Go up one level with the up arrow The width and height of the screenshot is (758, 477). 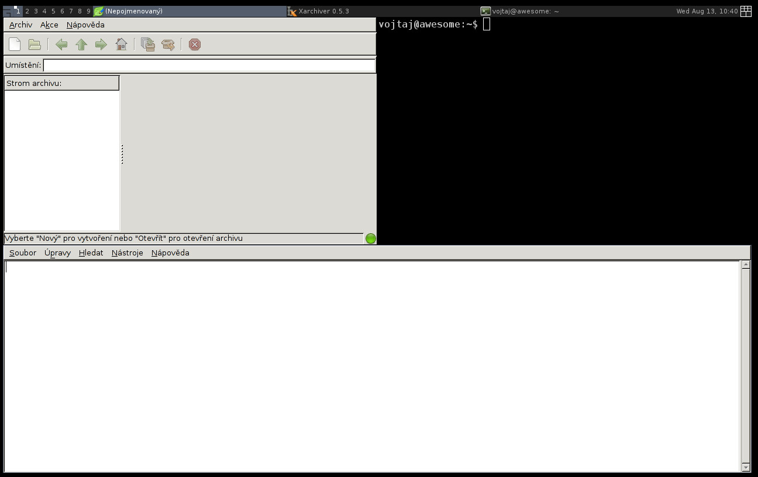[81, 44]
